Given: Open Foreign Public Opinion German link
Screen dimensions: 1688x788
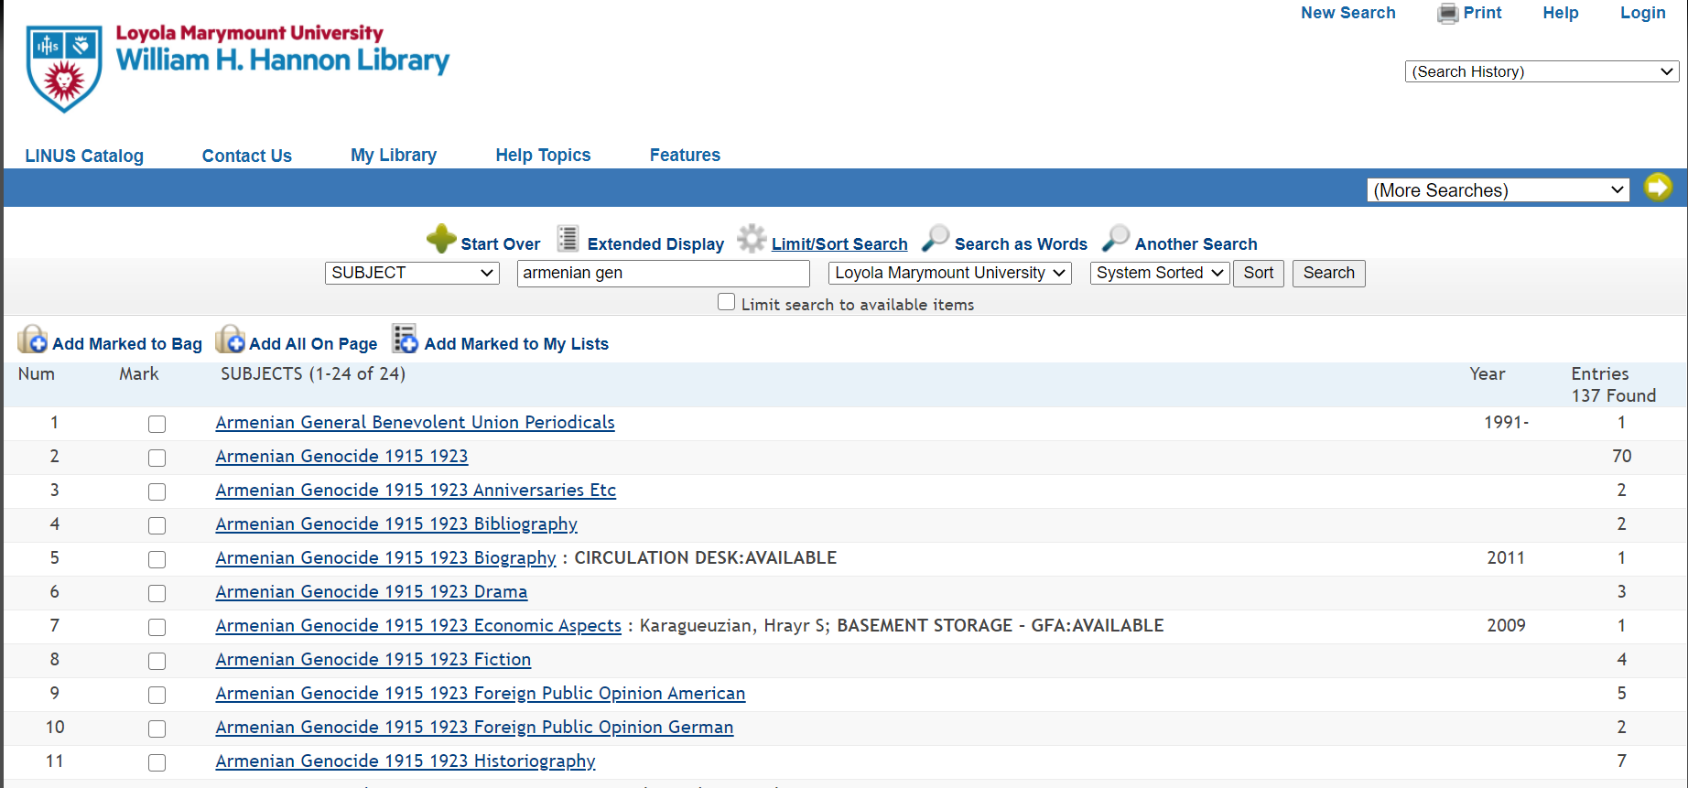Looking at the screenshot, I should 474,728.
